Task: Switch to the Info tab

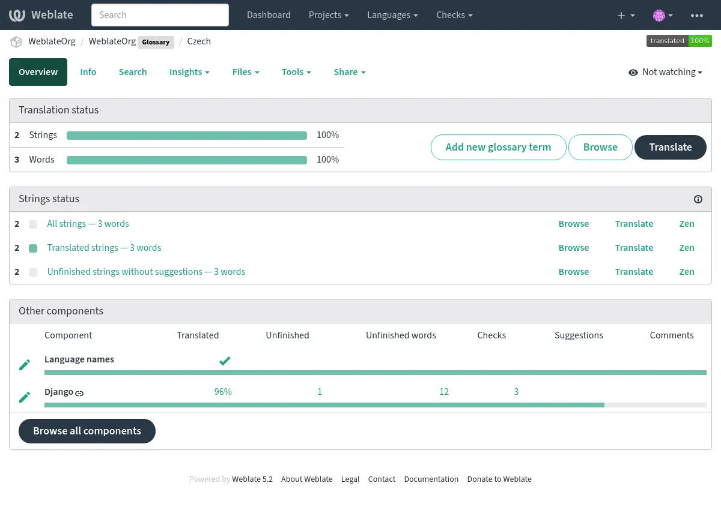Action: [x=88, y=72]
